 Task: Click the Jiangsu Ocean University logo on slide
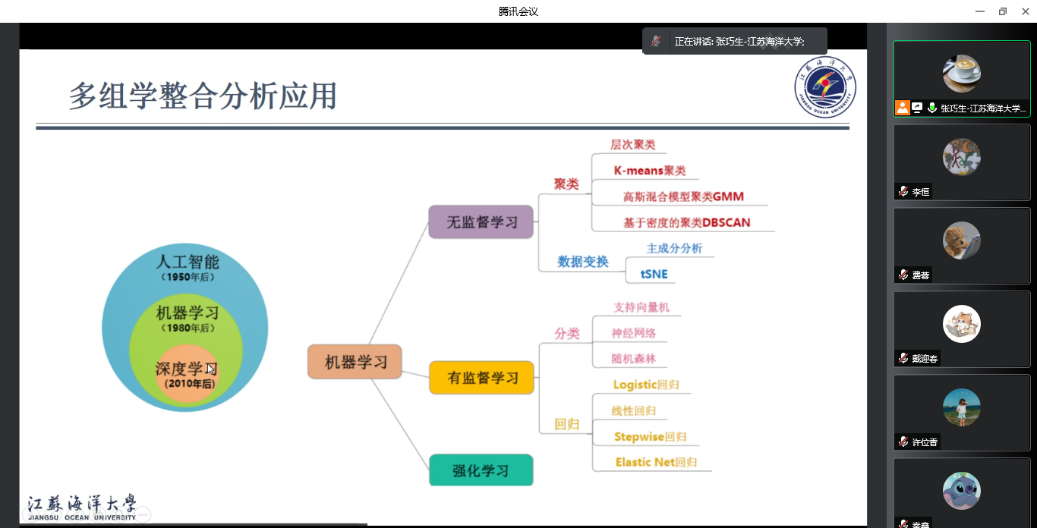tap(825, 87)
